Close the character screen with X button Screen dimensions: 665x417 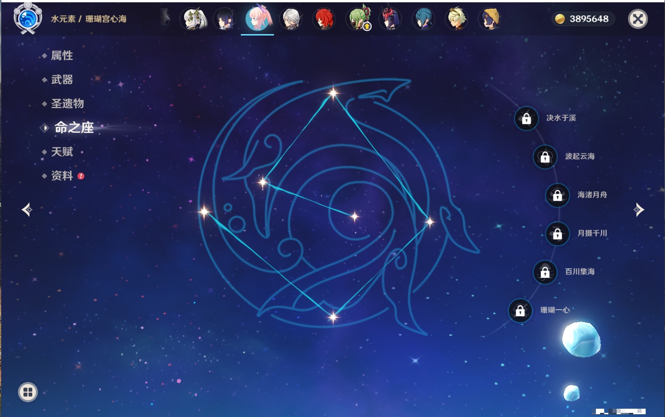pyautogui.click(x=638, y=19)
